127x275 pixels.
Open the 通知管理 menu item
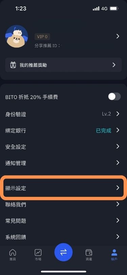click(64, 163)
